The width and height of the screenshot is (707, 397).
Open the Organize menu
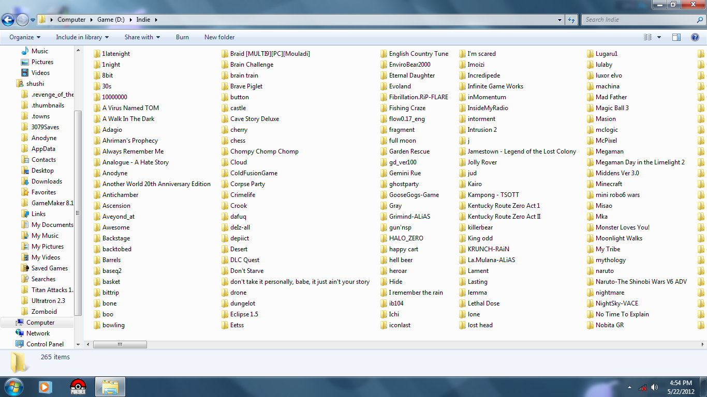tap(25, 37)
